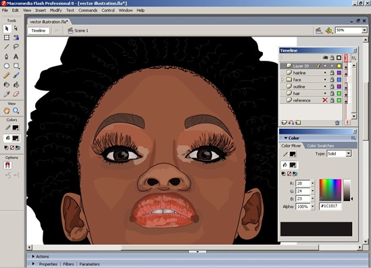Switch to Color Swatches tab
The width and height of the screenshot is (371, 268).
(x=320, y=146)
